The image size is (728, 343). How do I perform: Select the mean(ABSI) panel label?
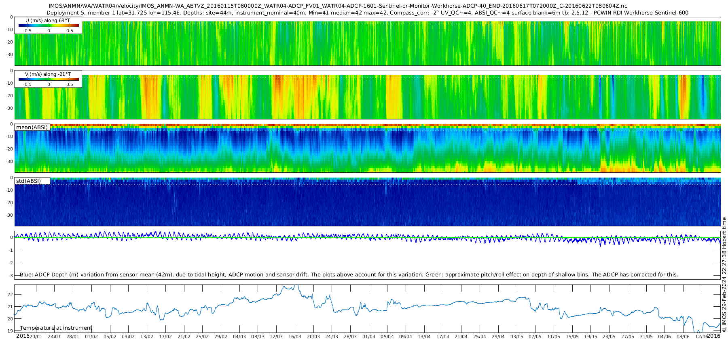point(32,127)
